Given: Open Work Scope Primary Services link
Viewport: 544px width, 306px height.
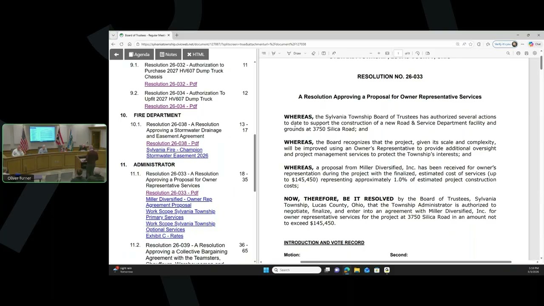Looking at the screenshot, I should coord(181,214).
